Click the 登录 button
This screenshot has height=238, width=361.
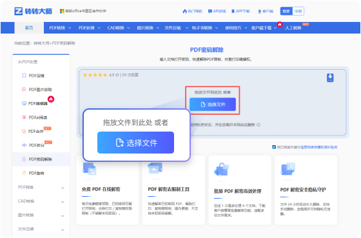(286, 11)
